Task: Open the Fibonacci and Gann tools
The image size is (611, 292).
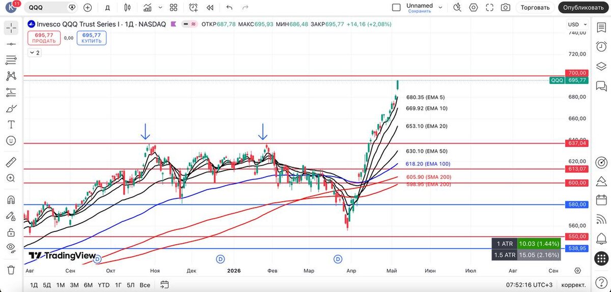Action: pos(11,60)
